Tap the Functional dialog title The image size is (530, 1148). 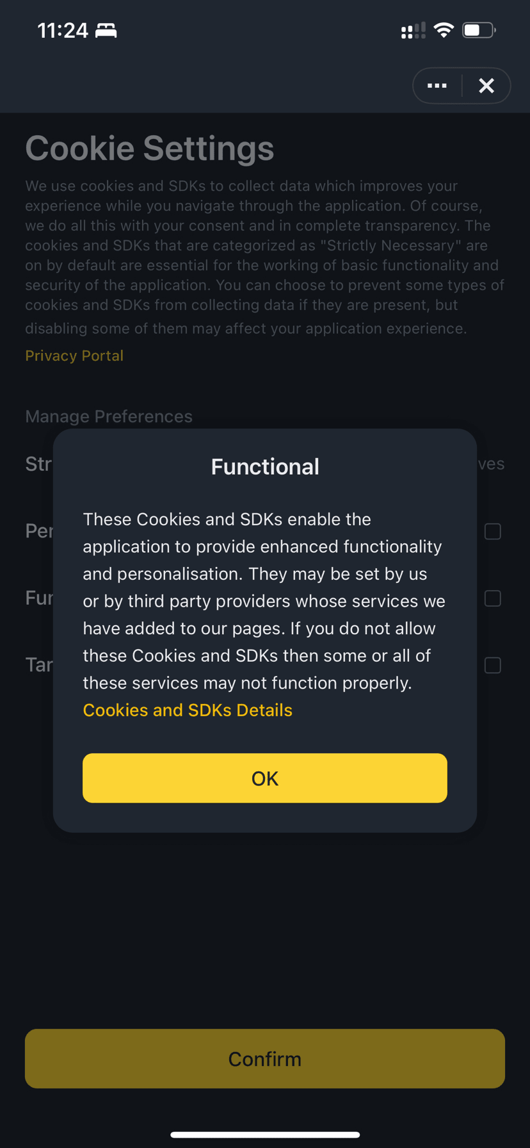(x=265, y=466)
